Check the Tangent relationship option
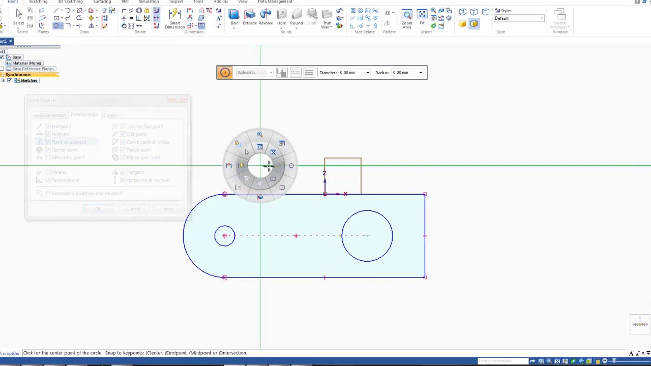The height and width of the screenshot is (366, 651). coord(123,172)
